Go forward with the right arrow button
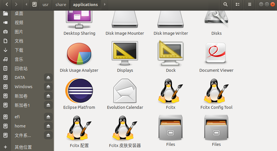This screenshot has width=277, height=151. pyautogui.click(x=16, y=4)
